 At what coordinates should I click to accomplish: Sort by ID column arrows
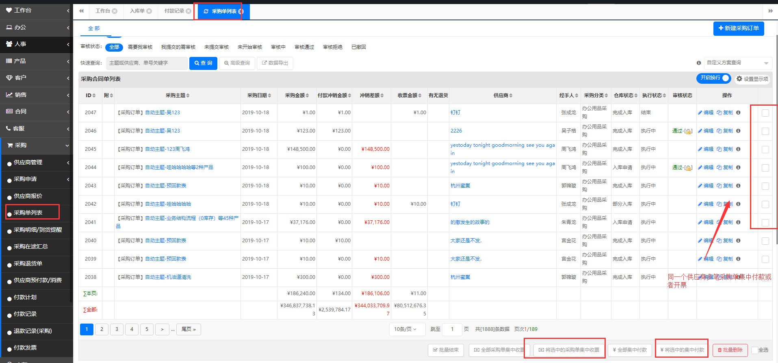pyautogui.click(x=94, y=96)
